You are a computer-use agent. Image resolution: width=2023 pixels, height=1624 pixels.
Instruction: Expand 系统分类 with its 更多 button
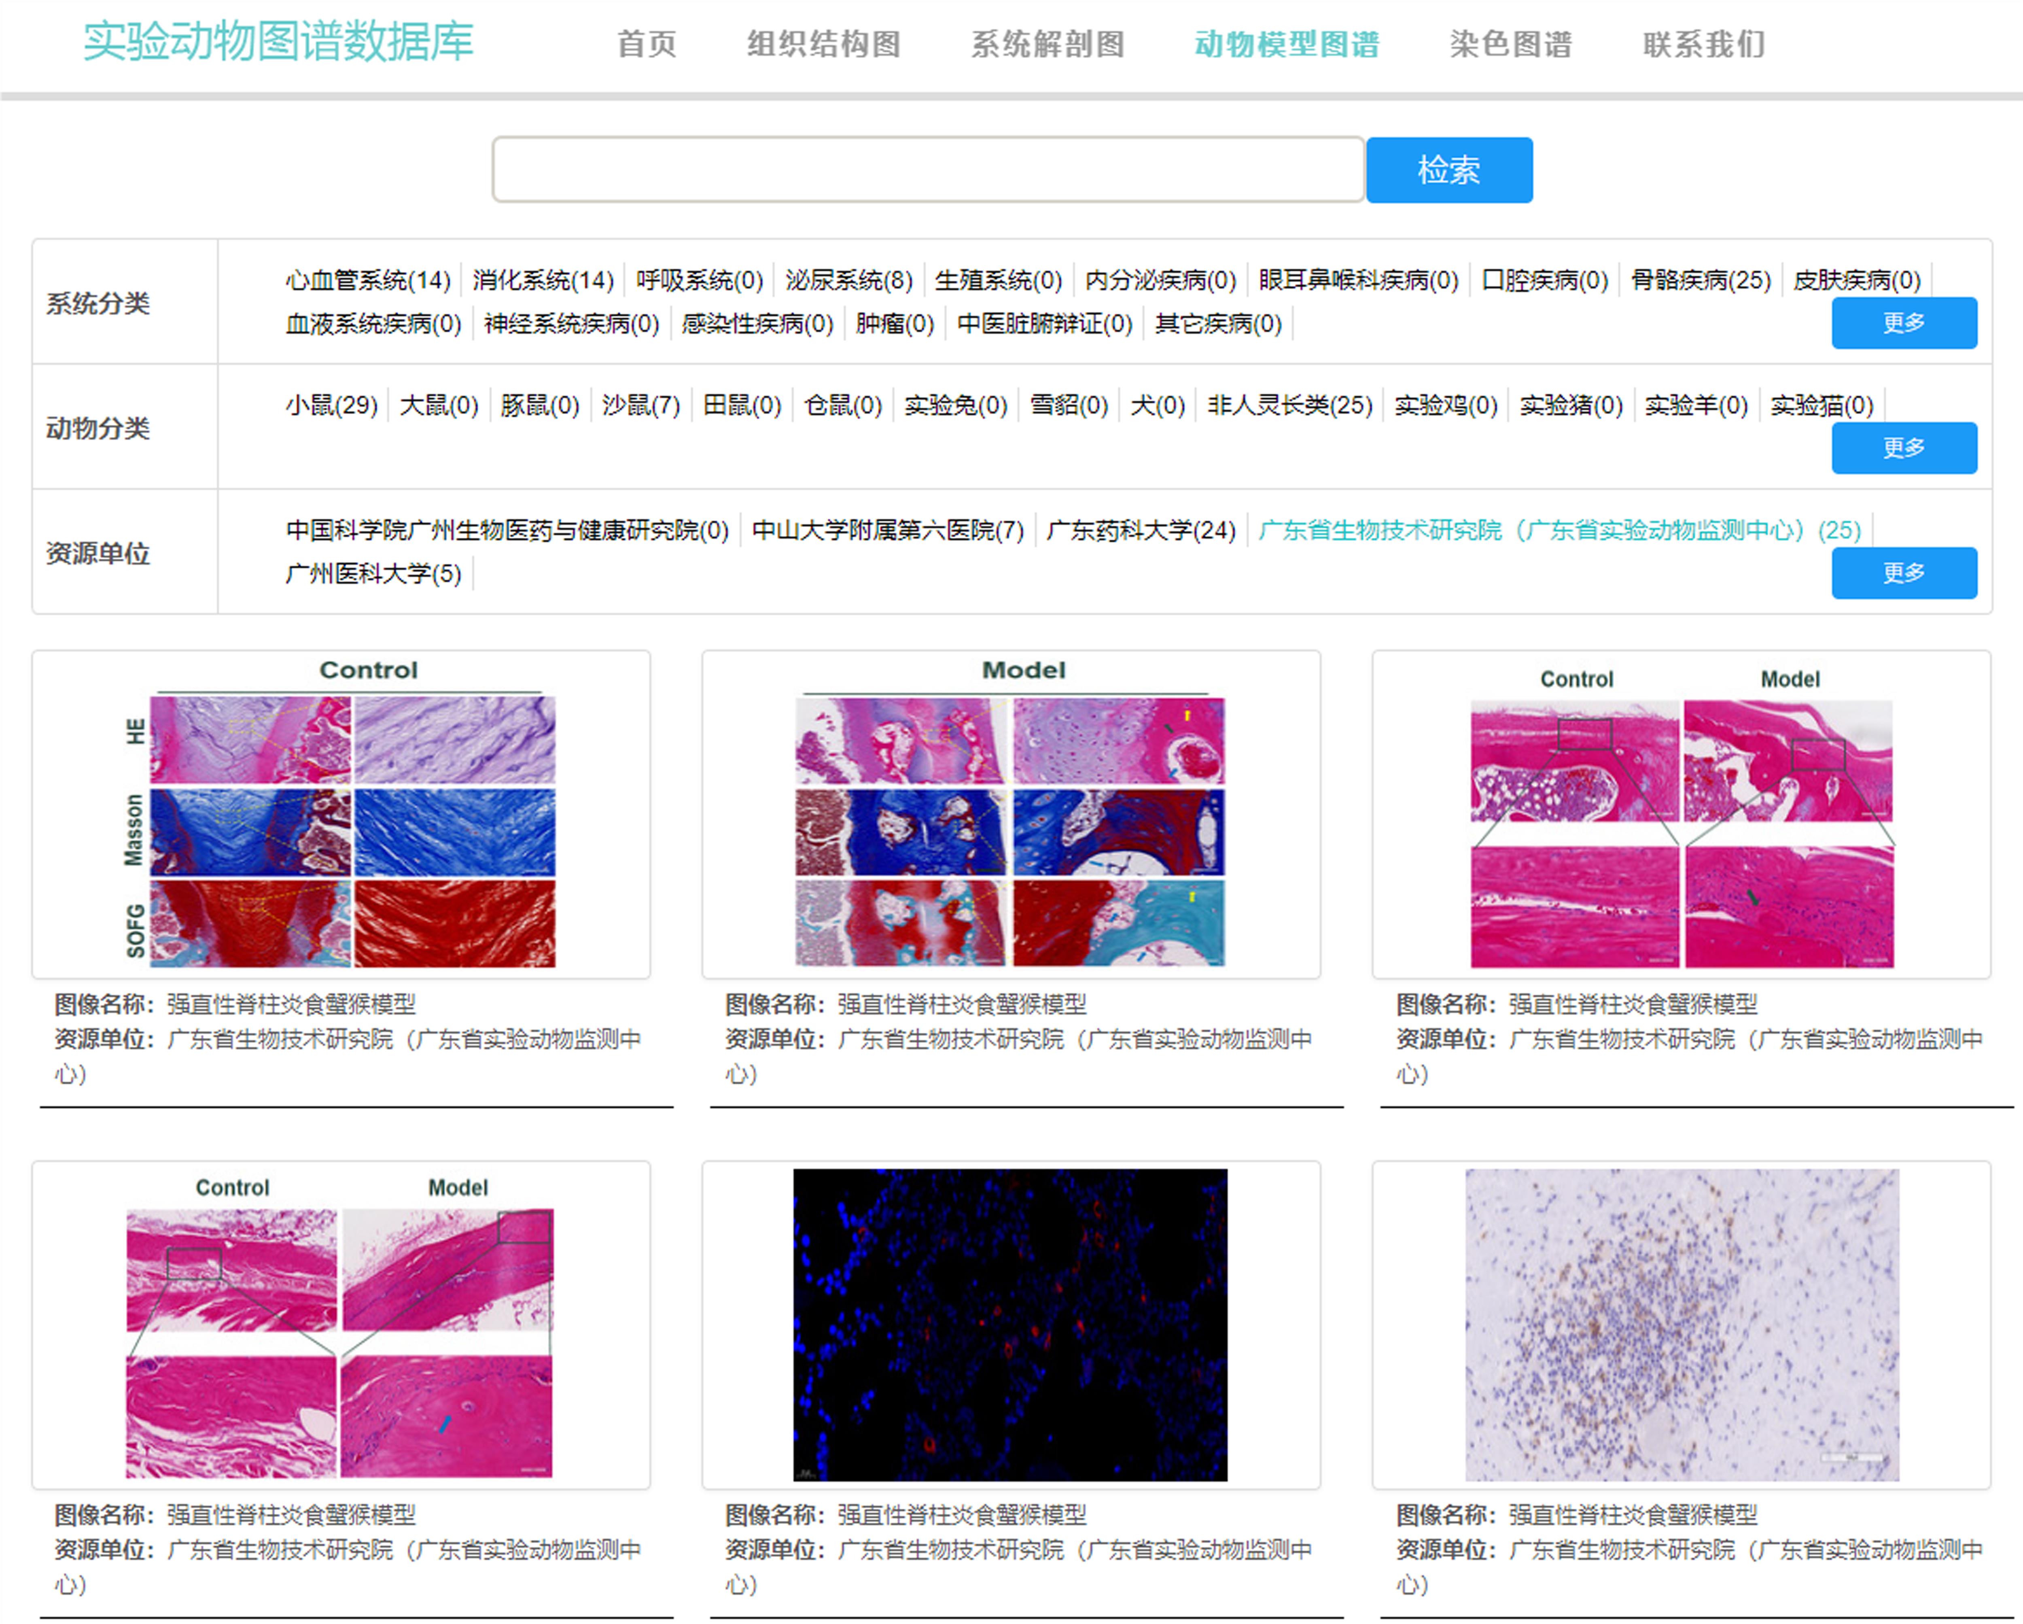click(1903, 323)
